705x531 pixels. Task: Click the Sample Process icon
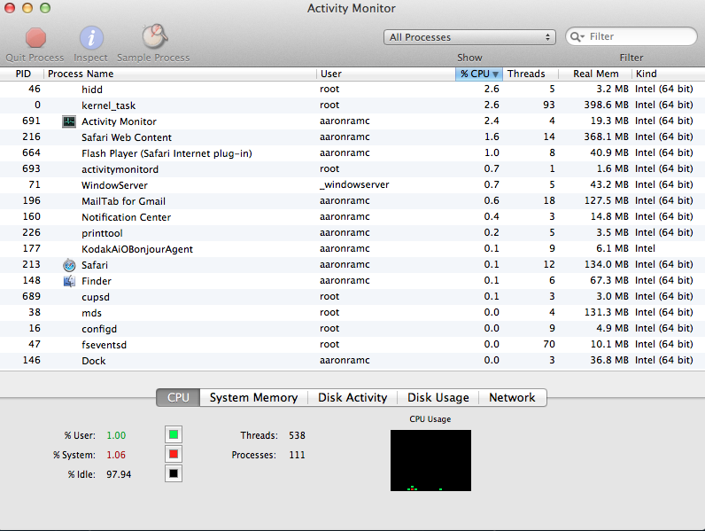point(155,36)
